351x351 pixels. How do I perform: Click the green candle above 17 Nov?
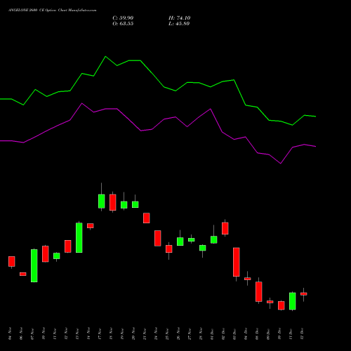point(102,201)
